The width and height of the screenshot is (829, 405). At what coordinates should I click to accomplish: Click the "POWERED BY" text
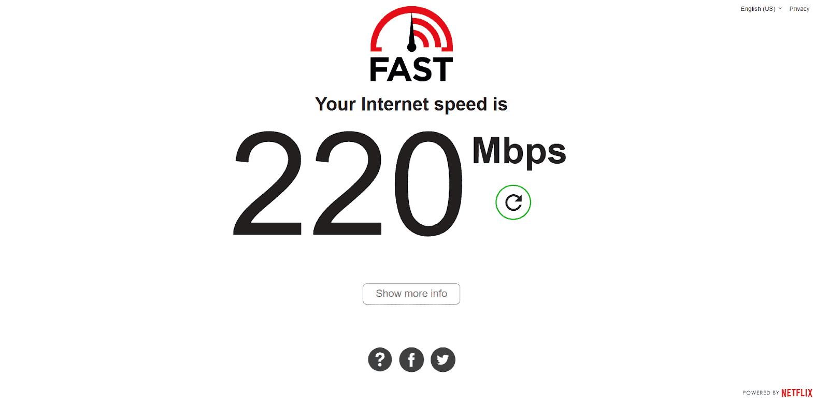point(761,393)
